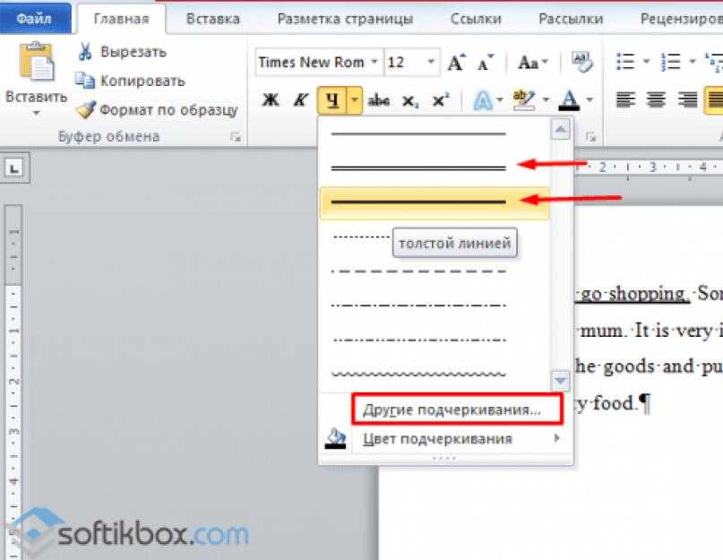
Task: Switch to Главная tab
Action: pos(121,19)
